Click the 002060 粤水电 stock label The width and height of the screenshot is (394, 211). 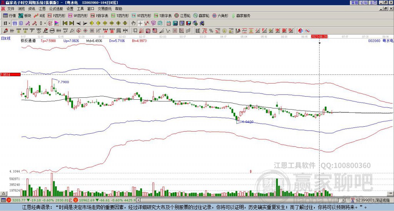(x=381, y=40)
